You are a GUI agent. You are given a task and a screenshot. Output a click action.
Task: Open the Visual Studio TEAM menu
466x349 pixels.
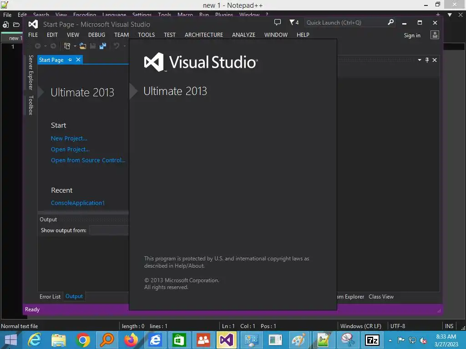122,35
